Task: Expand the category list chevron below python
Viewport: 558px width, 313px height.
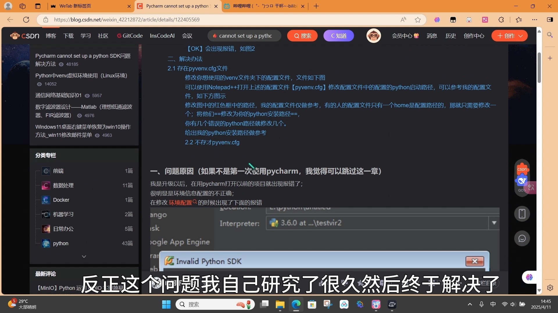Action: (x=84, y=256)
